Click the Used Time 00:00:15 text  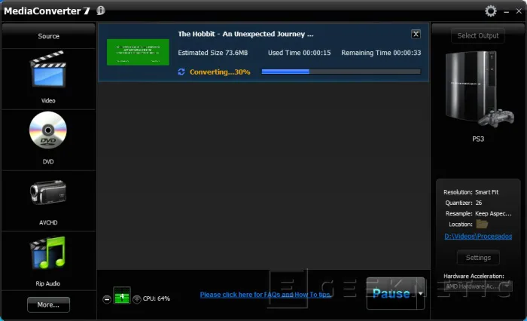(299, 53)
